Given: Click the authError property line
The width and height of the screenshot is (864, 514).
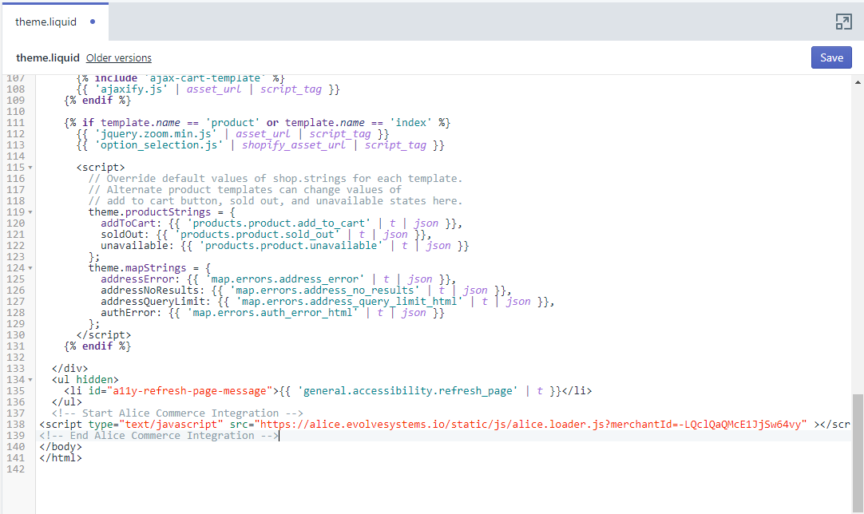Looking at the screenshot, I should [x=273, y=313].
